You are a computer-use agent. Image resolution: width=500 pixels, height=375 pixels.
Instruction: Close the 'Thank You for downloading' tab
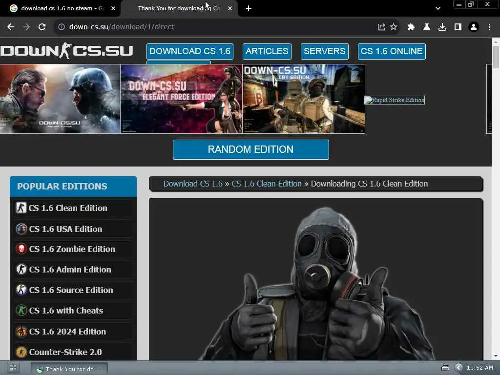click(230, 8)
